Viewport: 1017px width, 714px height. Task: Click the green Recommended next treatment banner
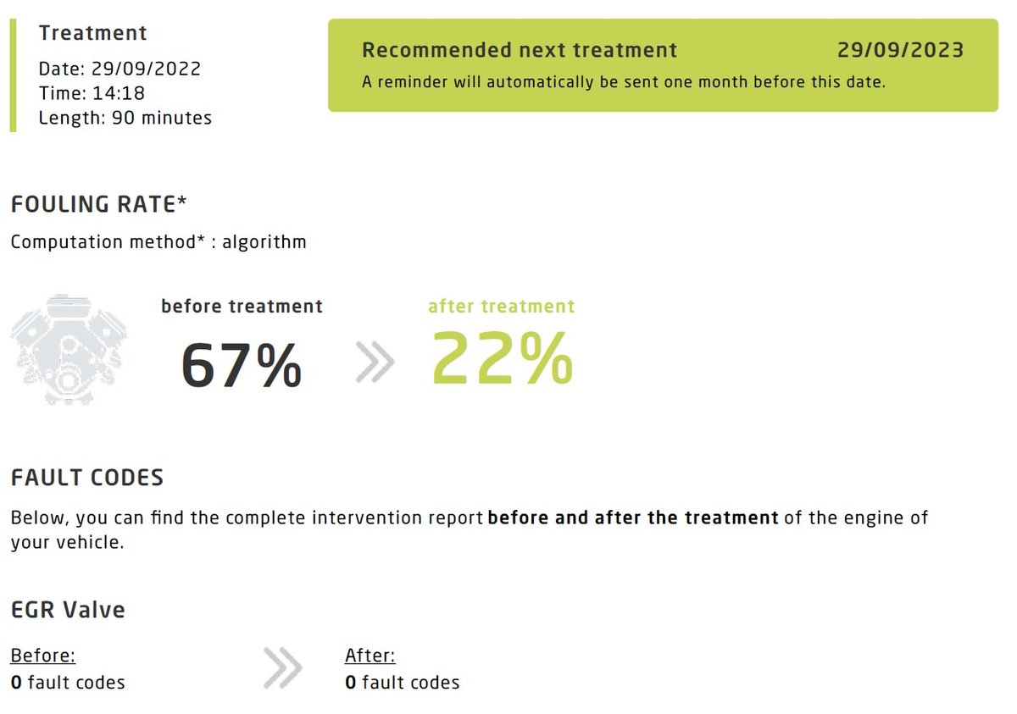[x=663, y=65]
